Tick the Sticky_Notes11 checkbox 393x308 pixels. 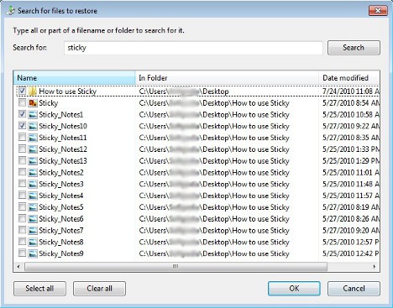pos(22,138)
